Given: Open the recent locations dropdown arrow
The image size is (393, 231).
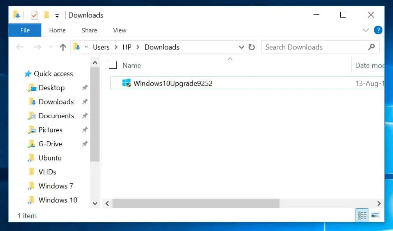Looking at the screenshot, I should click(x=51, y=47).
